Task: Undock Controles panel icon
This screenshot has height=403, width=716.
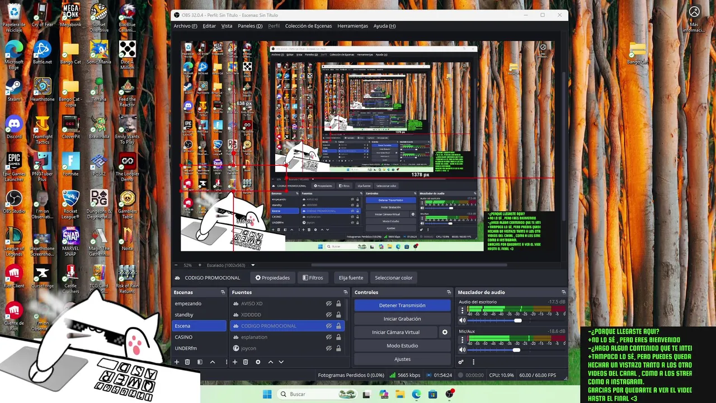Action: pyautogui.click(x=449, y=292)
